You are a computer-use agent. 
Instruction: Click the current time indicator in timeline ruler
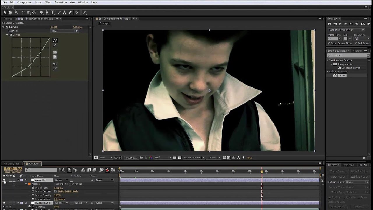262,171
